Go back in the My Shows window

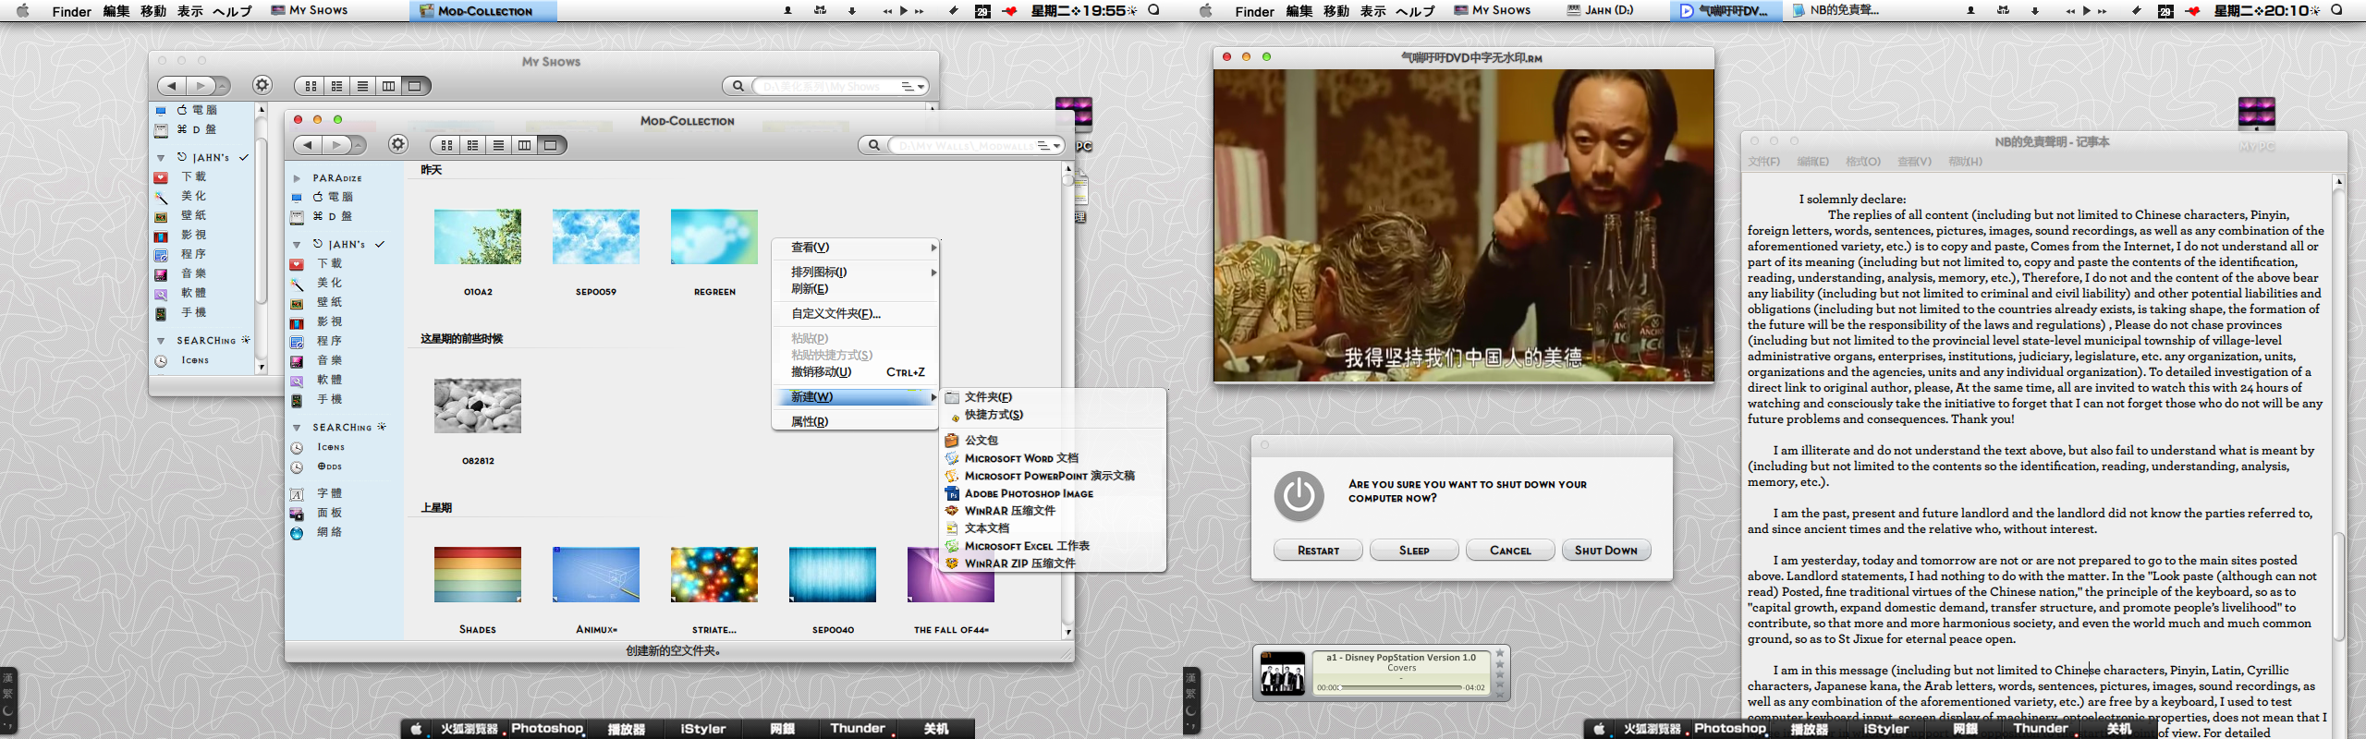[172, 86]
